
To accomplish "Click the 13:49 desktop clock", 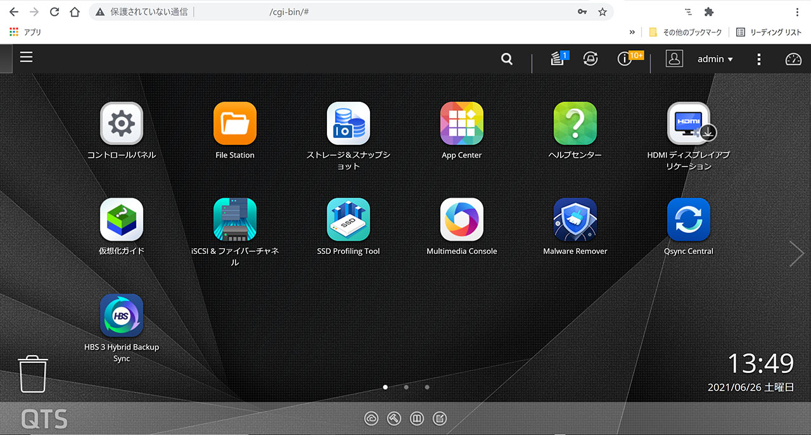I will click(x=761, y=363).
